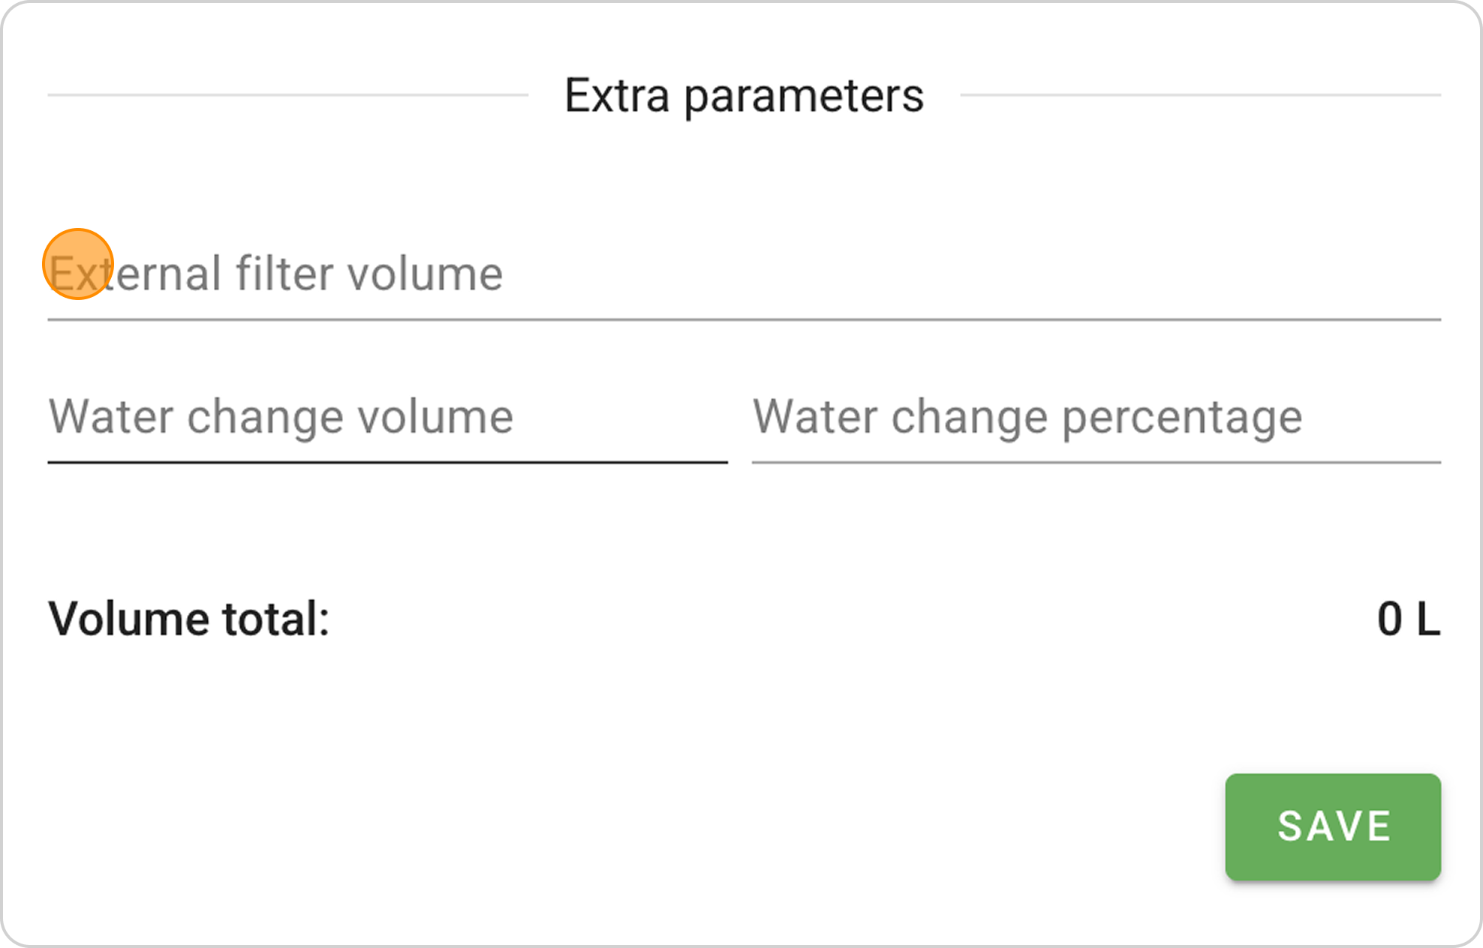Click the Water change volume placeholder text

281,417
